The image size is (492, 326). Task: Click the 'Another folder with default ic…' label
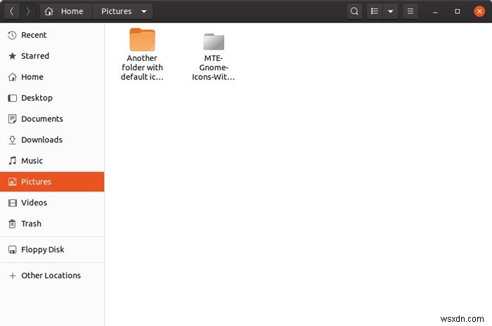142,67
